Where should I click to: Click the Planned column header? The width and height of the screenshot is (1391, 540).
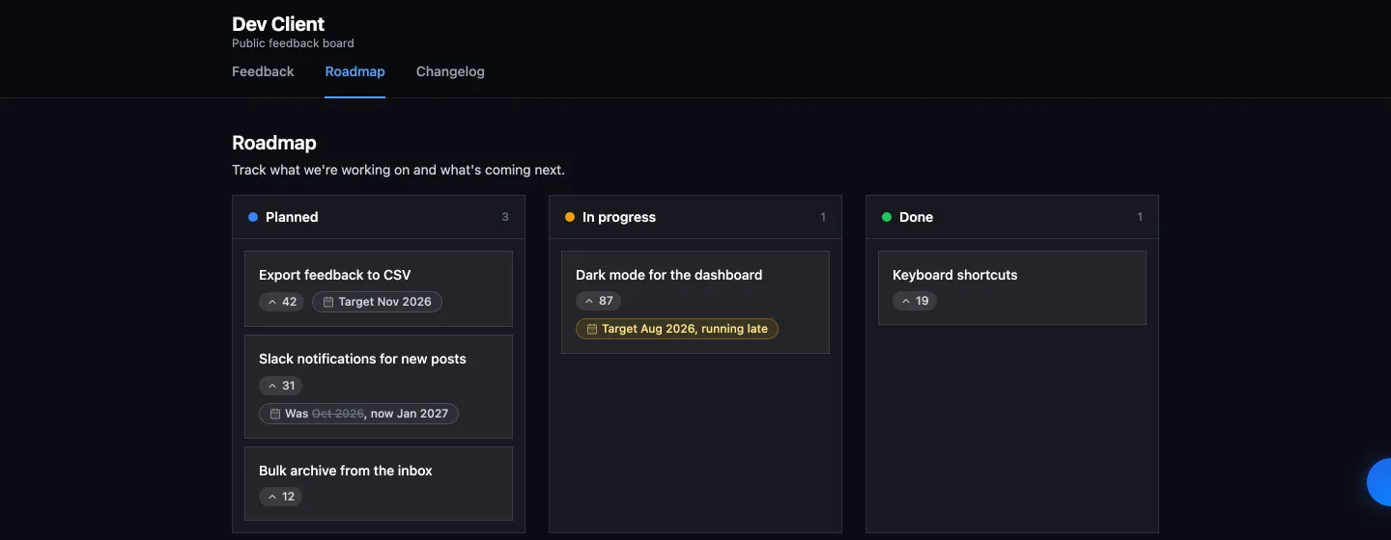379,217
